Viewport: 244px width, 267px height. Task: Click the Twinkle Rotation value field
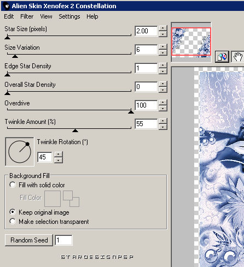pos(45,157)
